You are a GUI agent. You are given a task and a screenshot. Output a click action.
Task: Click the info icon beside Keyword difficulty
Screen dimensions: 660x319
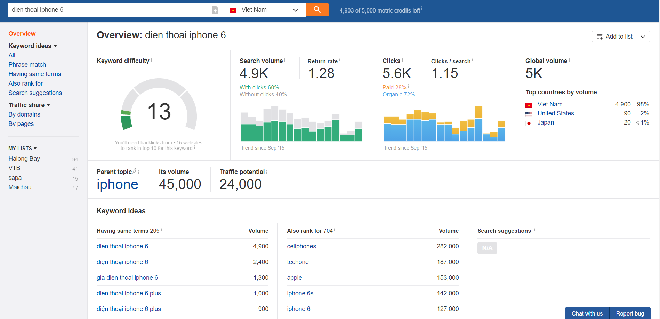point(151,60)
